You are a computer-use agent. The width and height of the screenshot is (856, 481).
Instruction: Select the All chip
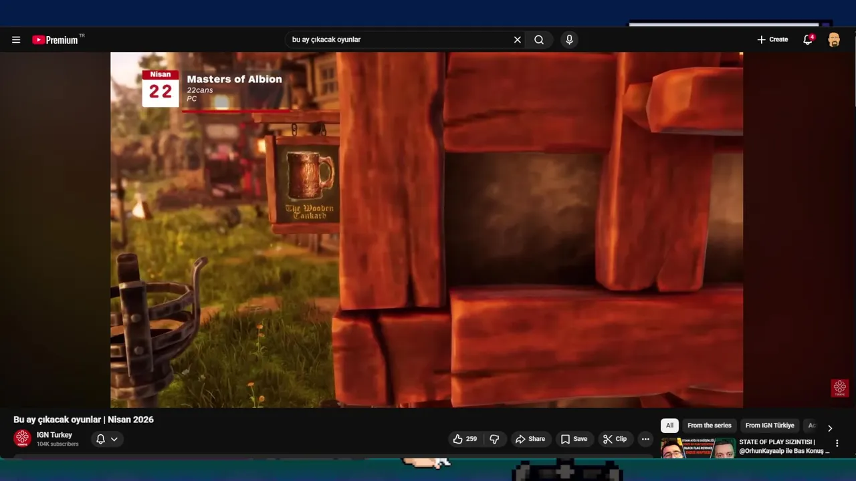click(x=669, y=426)
